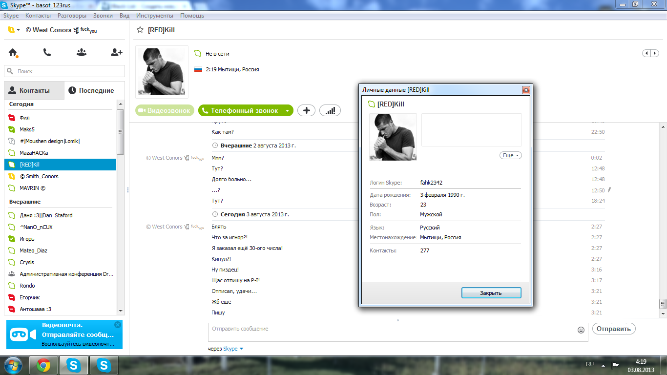Expand the phone call dropdown arrow
Viewport: 667px width, 375px height.
click(x=288, y=111)
